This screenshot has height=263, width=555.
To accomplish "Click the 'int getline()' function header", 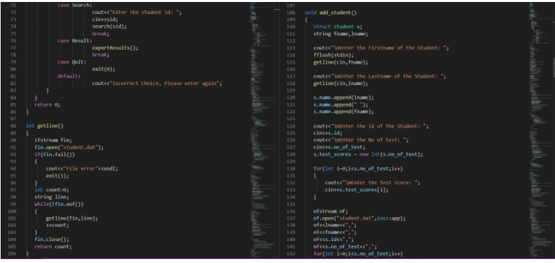I will point(45,126).
